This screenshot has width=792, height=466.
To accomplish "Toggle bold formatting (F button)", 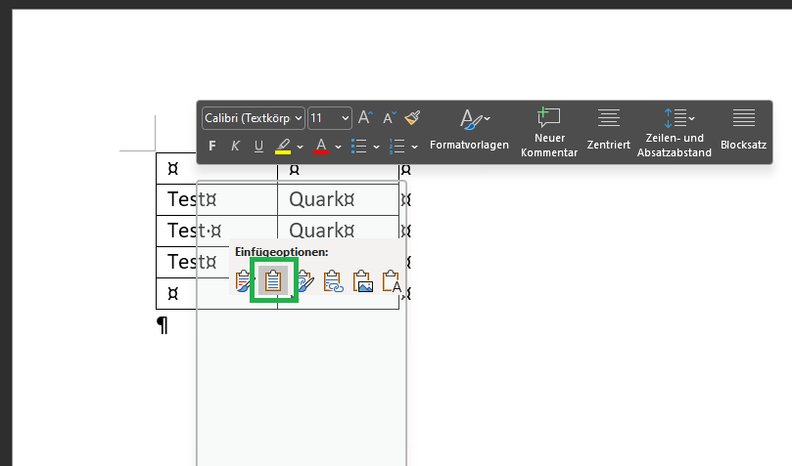I will [x=212, y=147].
